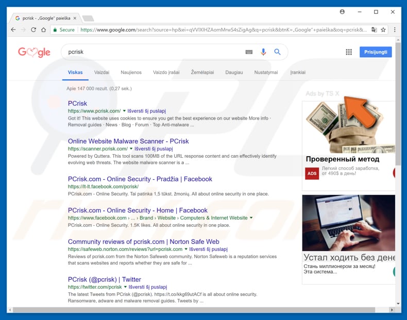Click the Prisijungti sign-in button
407x320 pixels.
pos(376,52)
